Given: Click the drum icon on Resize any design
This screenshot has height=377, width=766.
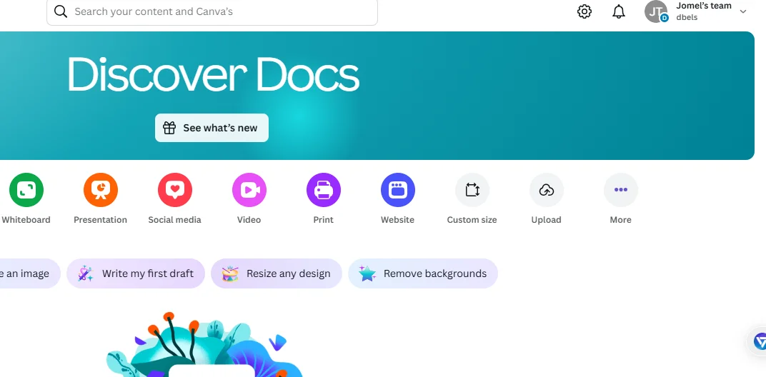Looking at the screenshot, I should coord(230,273).
